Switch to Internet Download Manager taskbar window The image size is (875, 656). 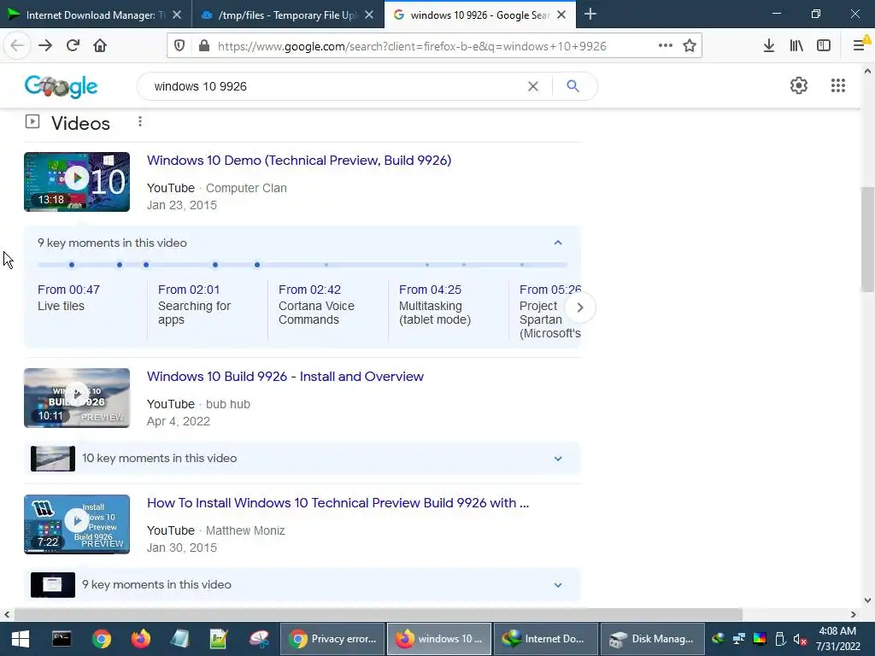coord(546,639)
